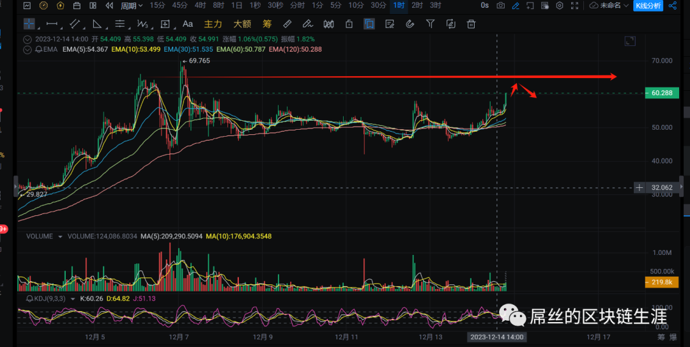Maximize chart pane with corner icon
Image resolution: width=690 pixels, height=347 pixels.
(x=630, y=42)
